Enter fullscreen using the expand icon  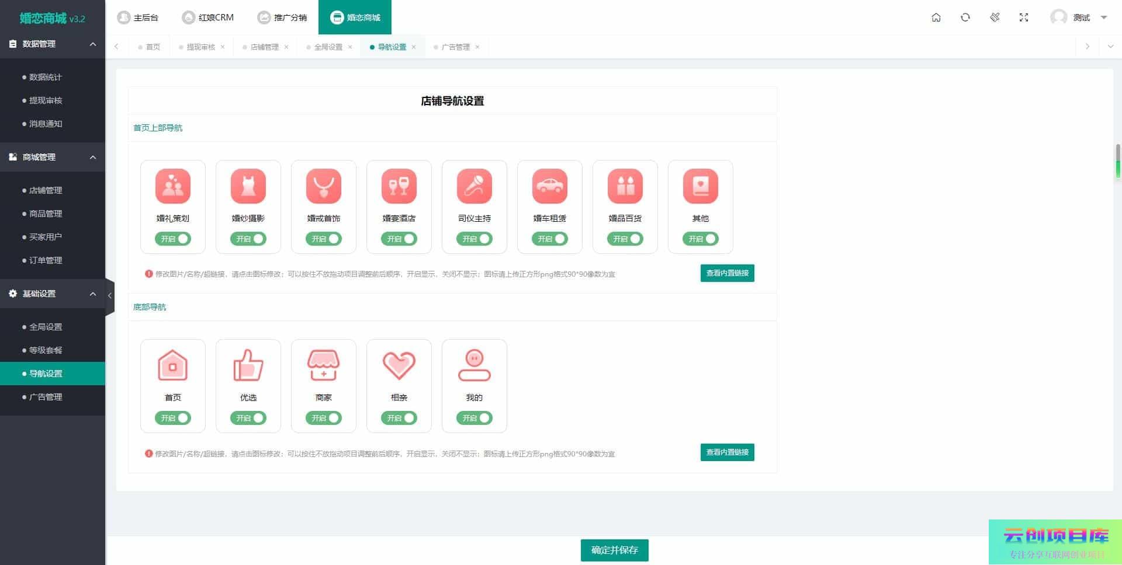[x=1023, y=18]
